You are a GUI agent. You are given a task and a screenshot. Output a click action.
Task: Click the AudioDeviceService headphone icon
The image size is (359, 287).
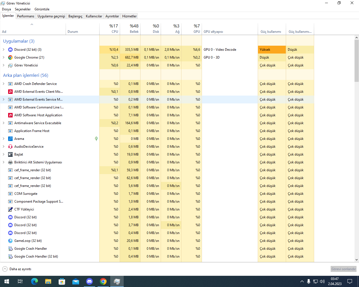click(x=10, y=147)
